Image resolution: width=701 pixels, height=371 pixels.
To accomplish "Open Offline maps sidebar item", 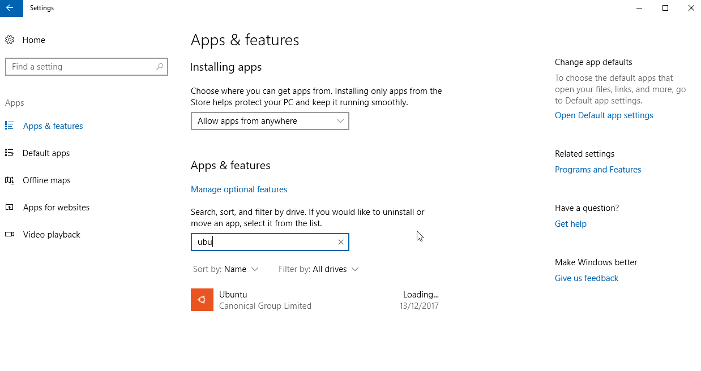I will pos(47,180).
